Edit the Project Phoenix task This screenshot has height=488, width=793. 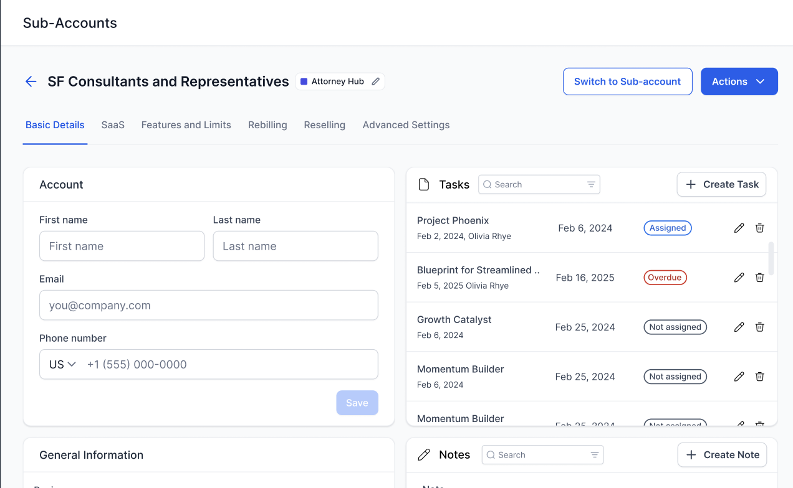739,228
